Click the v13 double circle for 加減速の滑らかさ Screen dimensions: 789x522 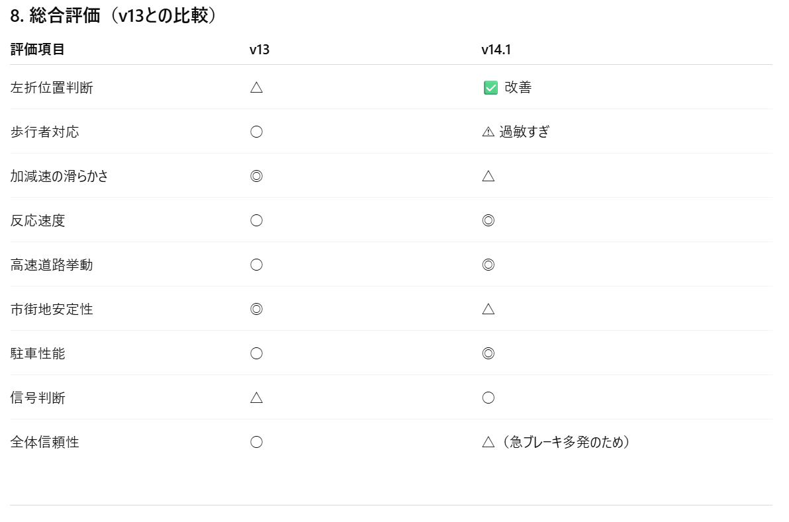[x=257, y=177]
